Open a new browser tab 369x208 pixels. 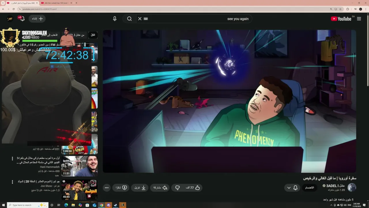pos(76,3)
